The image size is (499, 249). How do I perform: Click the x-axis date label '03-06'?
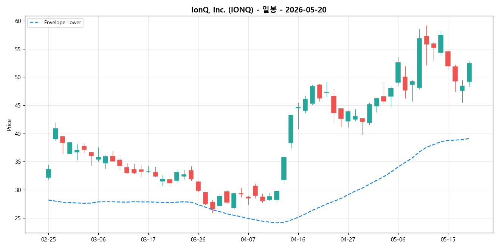click(x=98, y=239)
